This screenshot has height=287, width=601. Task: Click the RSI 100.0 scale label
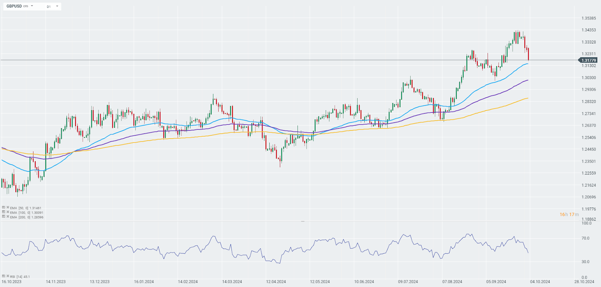(586, 223)
